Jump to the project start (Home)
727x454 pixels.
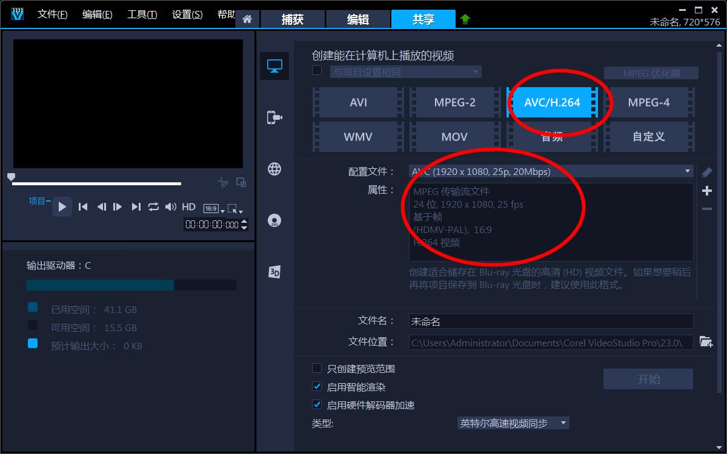tap(83, 207)
